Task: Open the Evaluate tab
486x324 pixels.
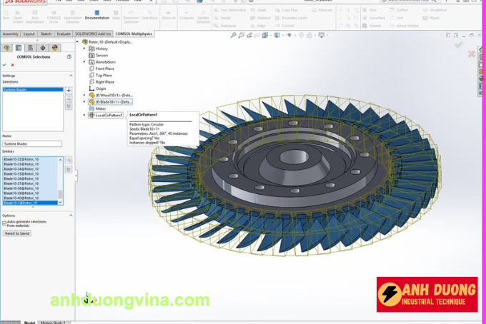Action: (x=64, y=34)
